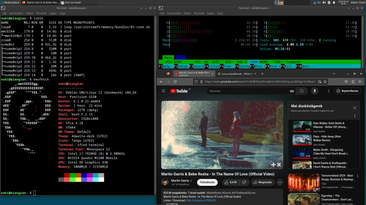Viewport: 366px width, 205px height.
Task: Close the Martin Garrix browser tab
Action: click(212, 74)
